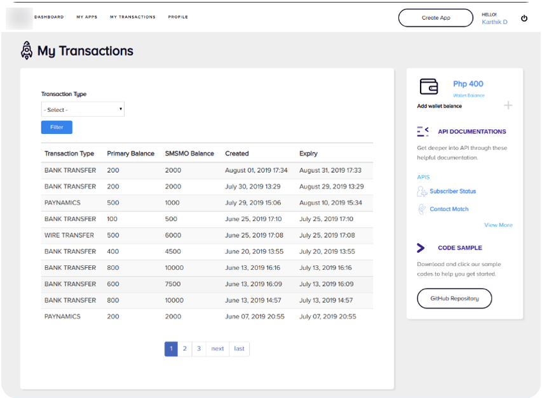Click the rocket icon beside My Transactions
The width and height of the screenshot is (542, 398).
pyautogui.click(x=27, y=50)
